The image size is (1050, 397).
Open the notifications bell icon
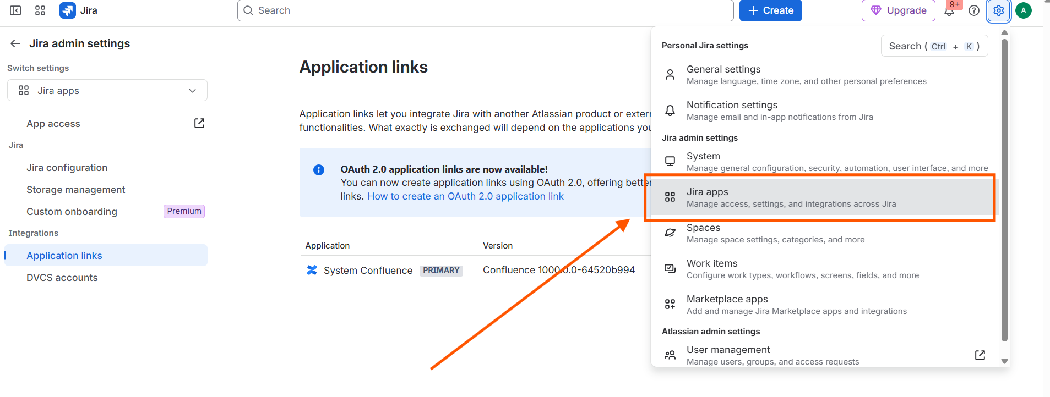(x=949, y=10)
